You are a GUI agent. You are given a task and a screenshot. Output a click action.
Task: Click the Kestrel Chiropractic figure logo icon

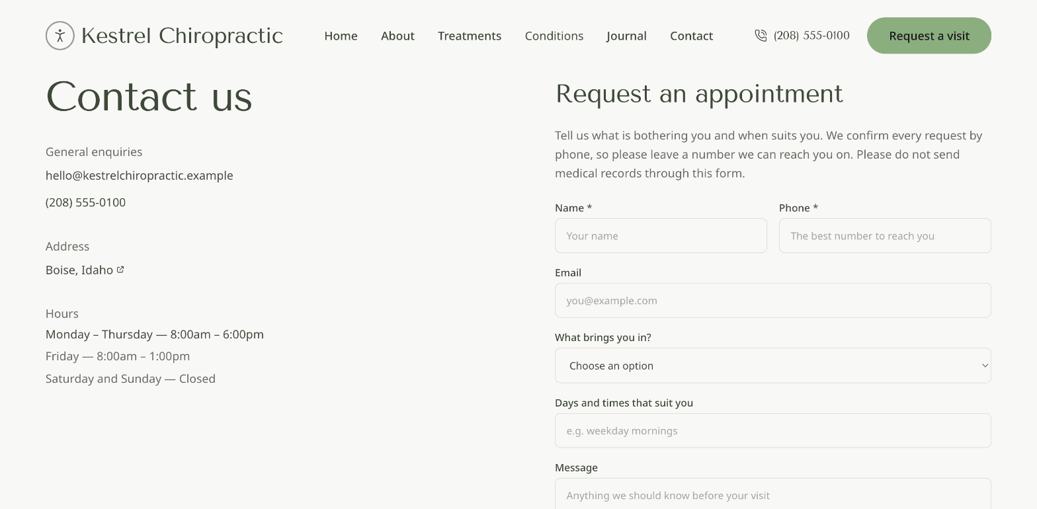(x=60, y=36)
